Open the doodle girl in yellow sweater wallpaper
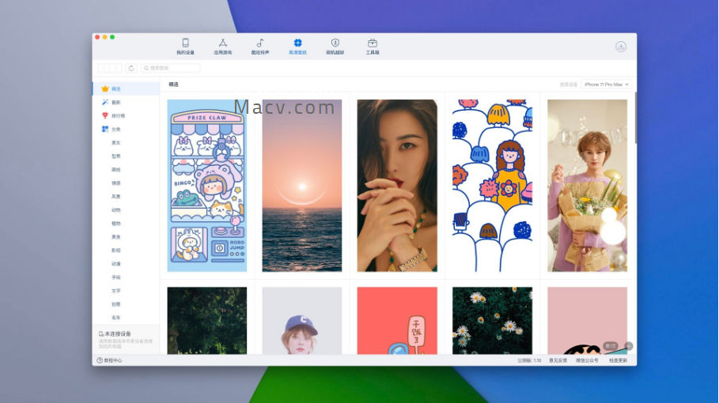This screenshot has height=403, width=719. (492, 186)
